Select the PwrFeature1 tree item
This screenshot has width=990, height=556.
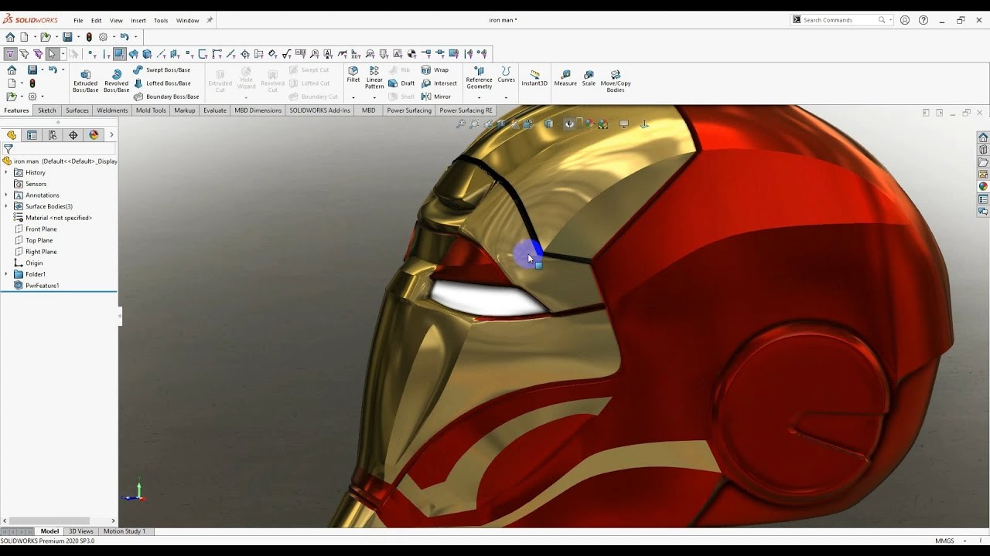[42, 286]
